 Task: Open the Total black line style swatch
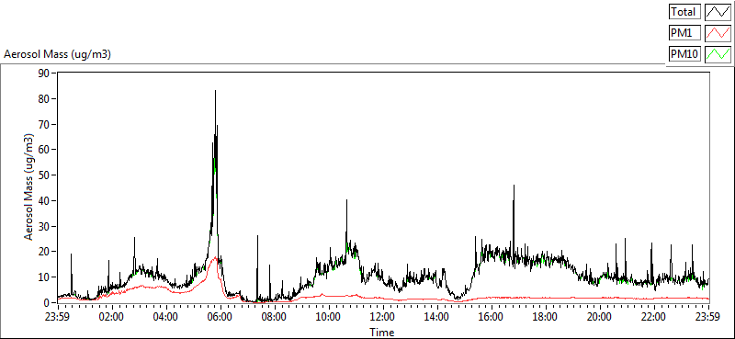[x=718, y=12]
